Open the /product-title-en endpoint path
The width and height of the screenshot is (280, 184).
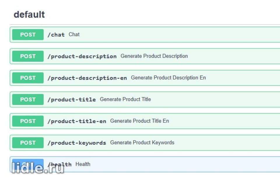77,121
